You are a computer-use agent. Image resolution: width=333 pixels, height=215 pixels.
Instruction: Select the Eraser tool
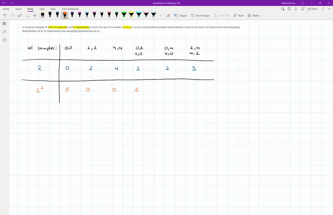42,15
